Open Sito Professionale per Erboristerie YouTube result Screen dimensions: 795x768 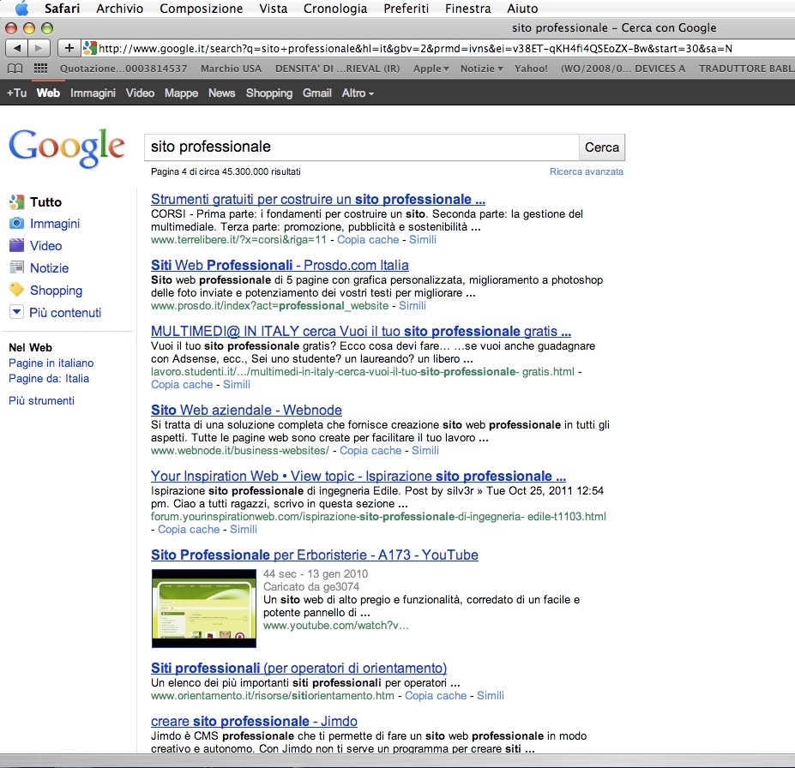tap(315, 555)
